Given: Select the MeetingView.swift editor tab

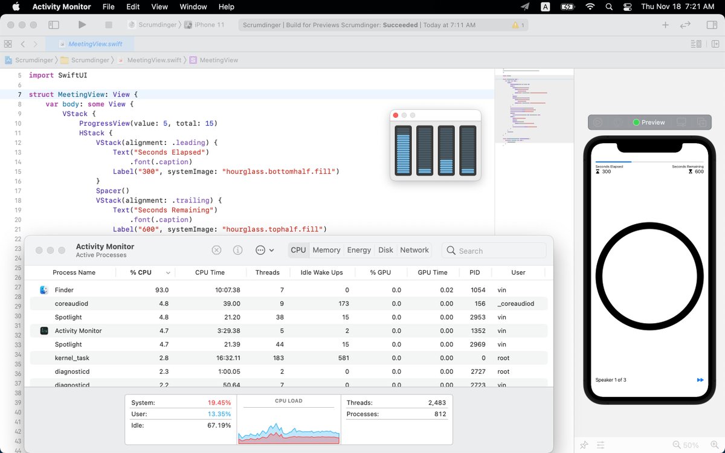Looking at the screenshot, I should tap(90, 44).
